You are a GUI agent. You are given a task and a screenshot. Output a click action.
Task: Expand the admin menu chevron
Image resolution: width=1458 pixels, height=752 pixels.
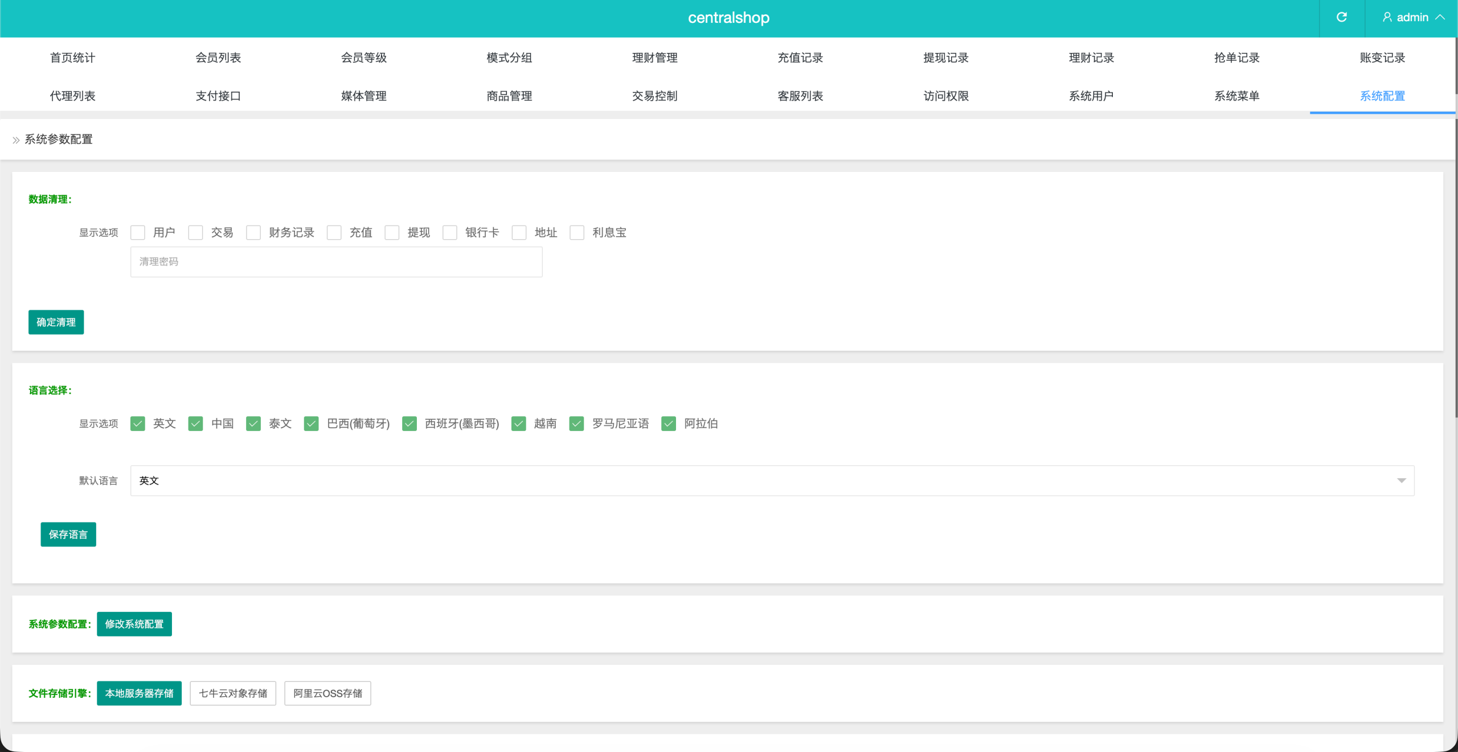(x=1440, y=17)
